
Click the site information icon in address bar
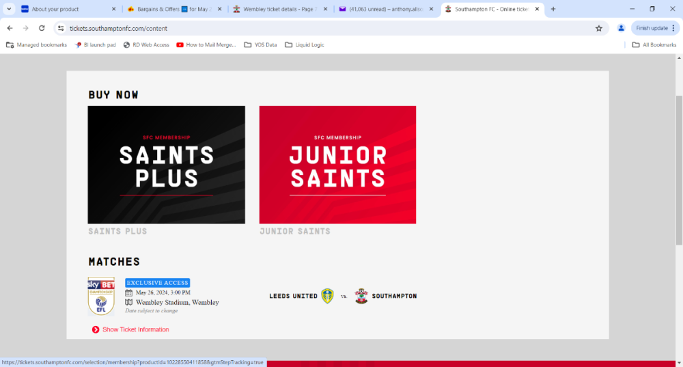(x=61, y=28)
